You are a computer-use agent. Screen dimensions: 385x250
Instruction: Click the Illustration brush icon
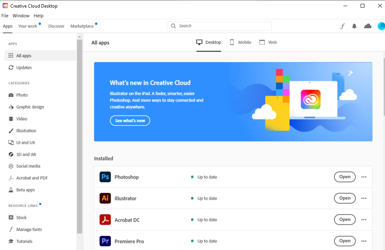point(11,131)
